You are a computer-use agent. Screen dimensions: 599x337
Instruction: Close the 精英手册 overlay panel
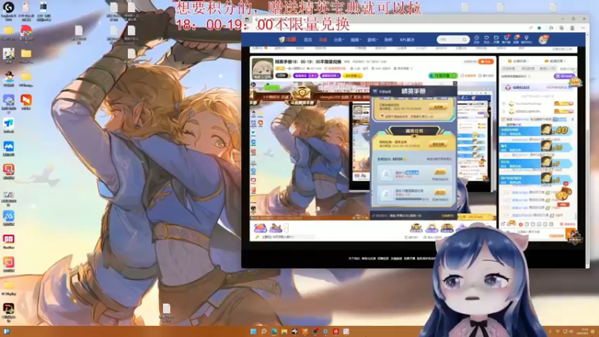point(454,83)
